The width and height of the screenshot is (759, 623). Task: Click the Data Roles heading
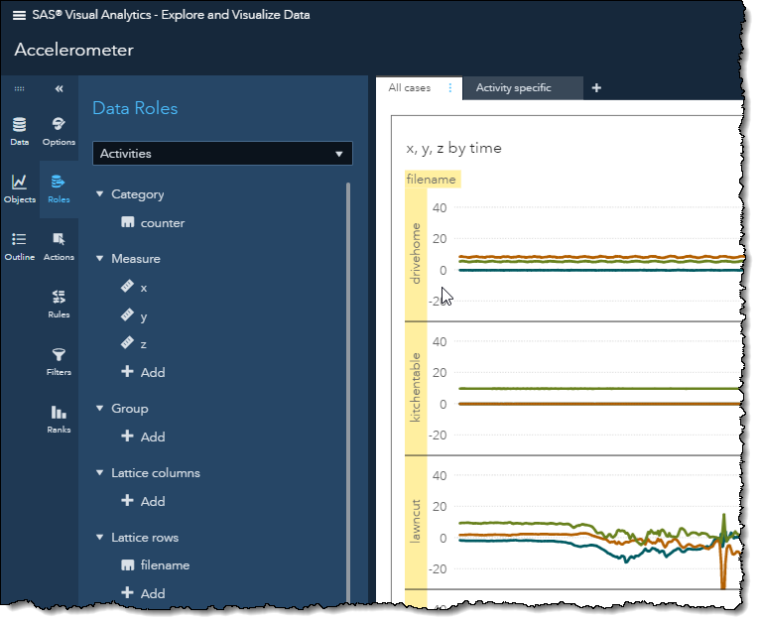[x=135, y=108]
